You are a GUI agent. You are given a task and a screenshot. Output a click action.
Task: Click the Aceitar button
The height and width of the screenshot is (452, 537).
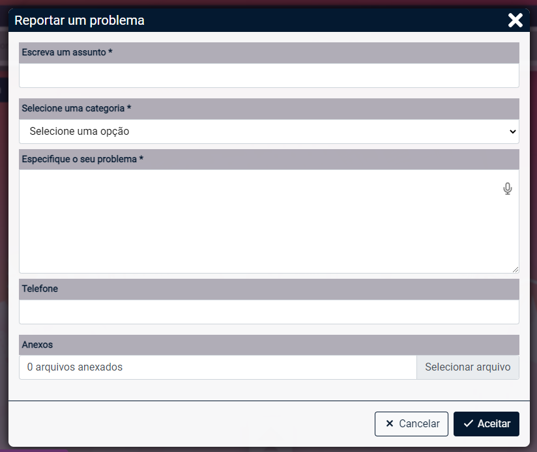(486, 424)
